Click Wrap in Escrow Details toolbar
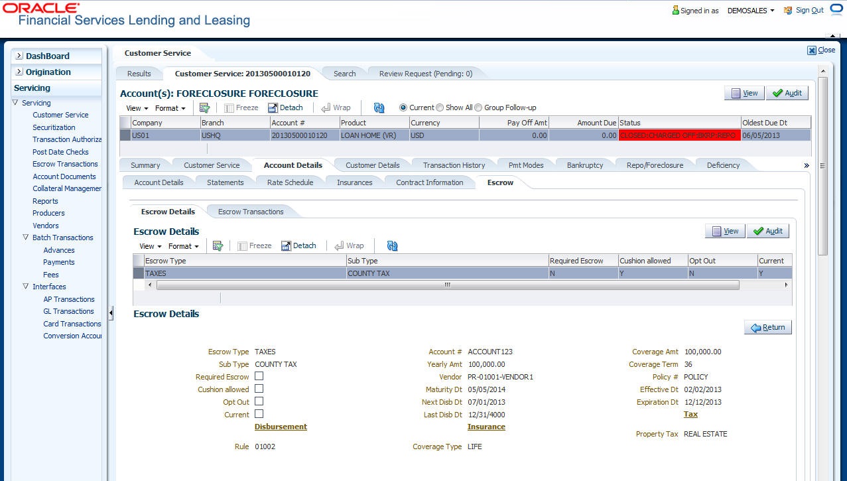The width and height of the screenshot is (847, 481). tap(349, 245)
